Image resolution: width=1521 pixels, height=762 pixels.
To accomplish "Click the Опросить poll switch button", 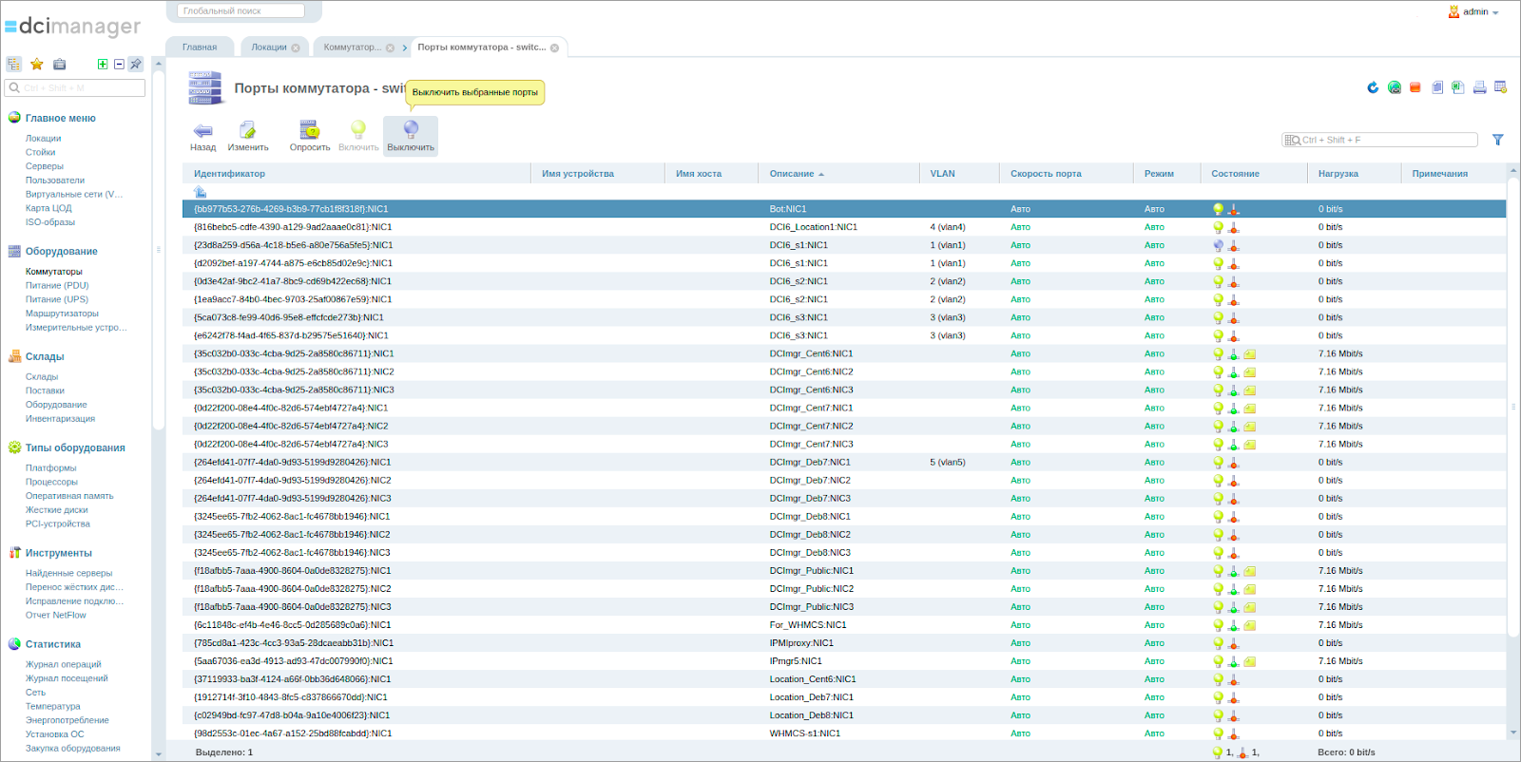I will coord(310,136).
